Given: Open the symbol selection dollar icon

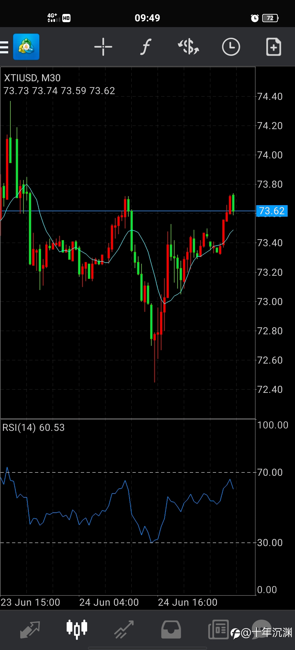Looking at the screenshot, I should [x=188, y=47].
